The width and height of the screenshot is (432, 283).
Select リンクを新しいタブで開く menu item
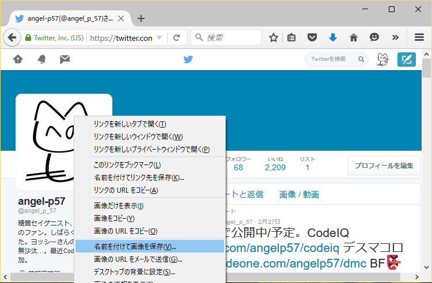pyautogui.click(x=150, y=124)
